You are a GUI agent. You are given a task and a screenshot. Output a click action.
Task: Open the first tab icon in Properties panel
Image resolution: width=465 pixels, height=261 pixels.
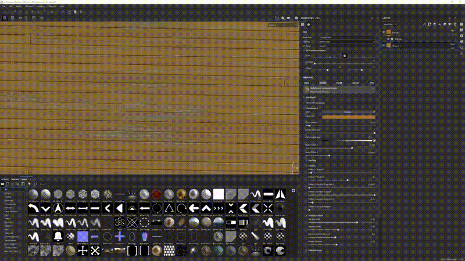click(x=303, y=24)
